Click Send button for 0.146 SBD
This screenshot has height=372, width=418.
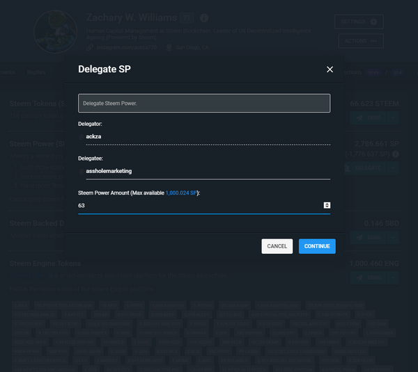point(369,237)
